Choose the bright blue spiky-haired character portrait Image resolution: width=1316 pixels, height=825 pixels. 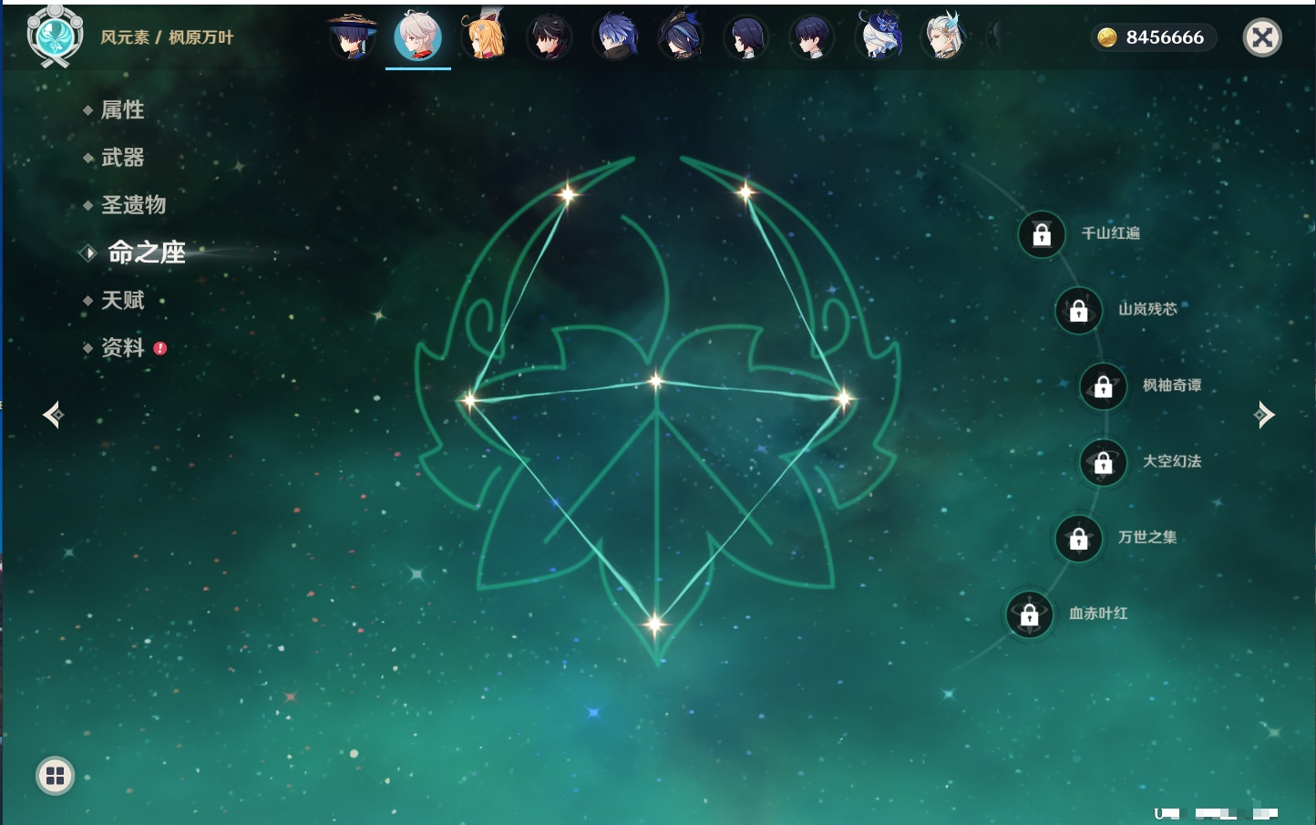615,37
